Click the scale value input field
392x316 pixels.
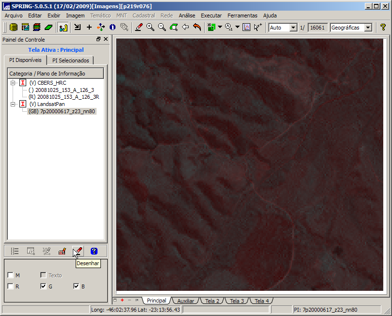click(x=318, y=28)
